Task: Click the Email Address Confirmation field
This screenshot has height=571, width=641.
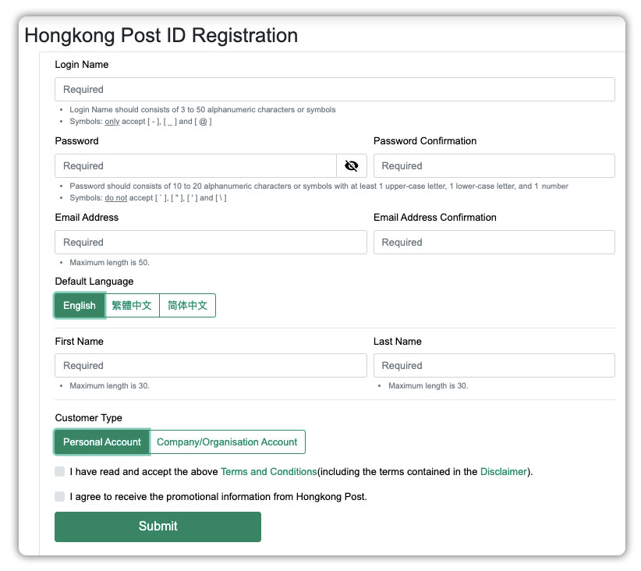Action: (x=494, y=243)
